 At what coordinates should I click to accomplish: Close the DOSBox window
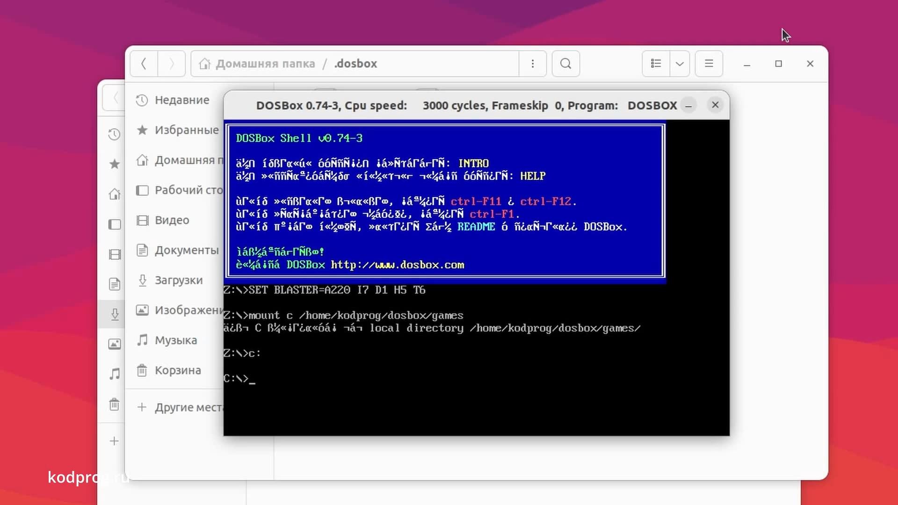(715, 105)
